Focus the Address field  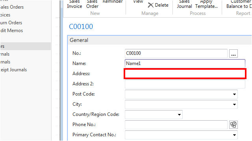(185, 74)
